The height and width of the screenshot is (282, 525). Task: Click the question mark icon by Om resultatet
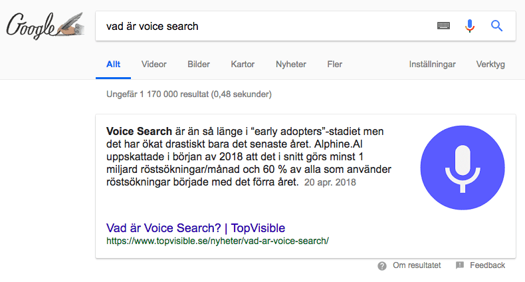click(382, 265)
